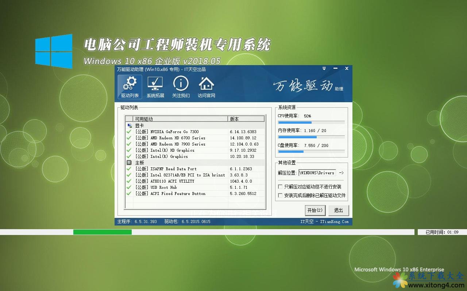Select the AMD Radeon HD 6700 Series text
This screenshot has width=467, height=291.
click(170, 138)
